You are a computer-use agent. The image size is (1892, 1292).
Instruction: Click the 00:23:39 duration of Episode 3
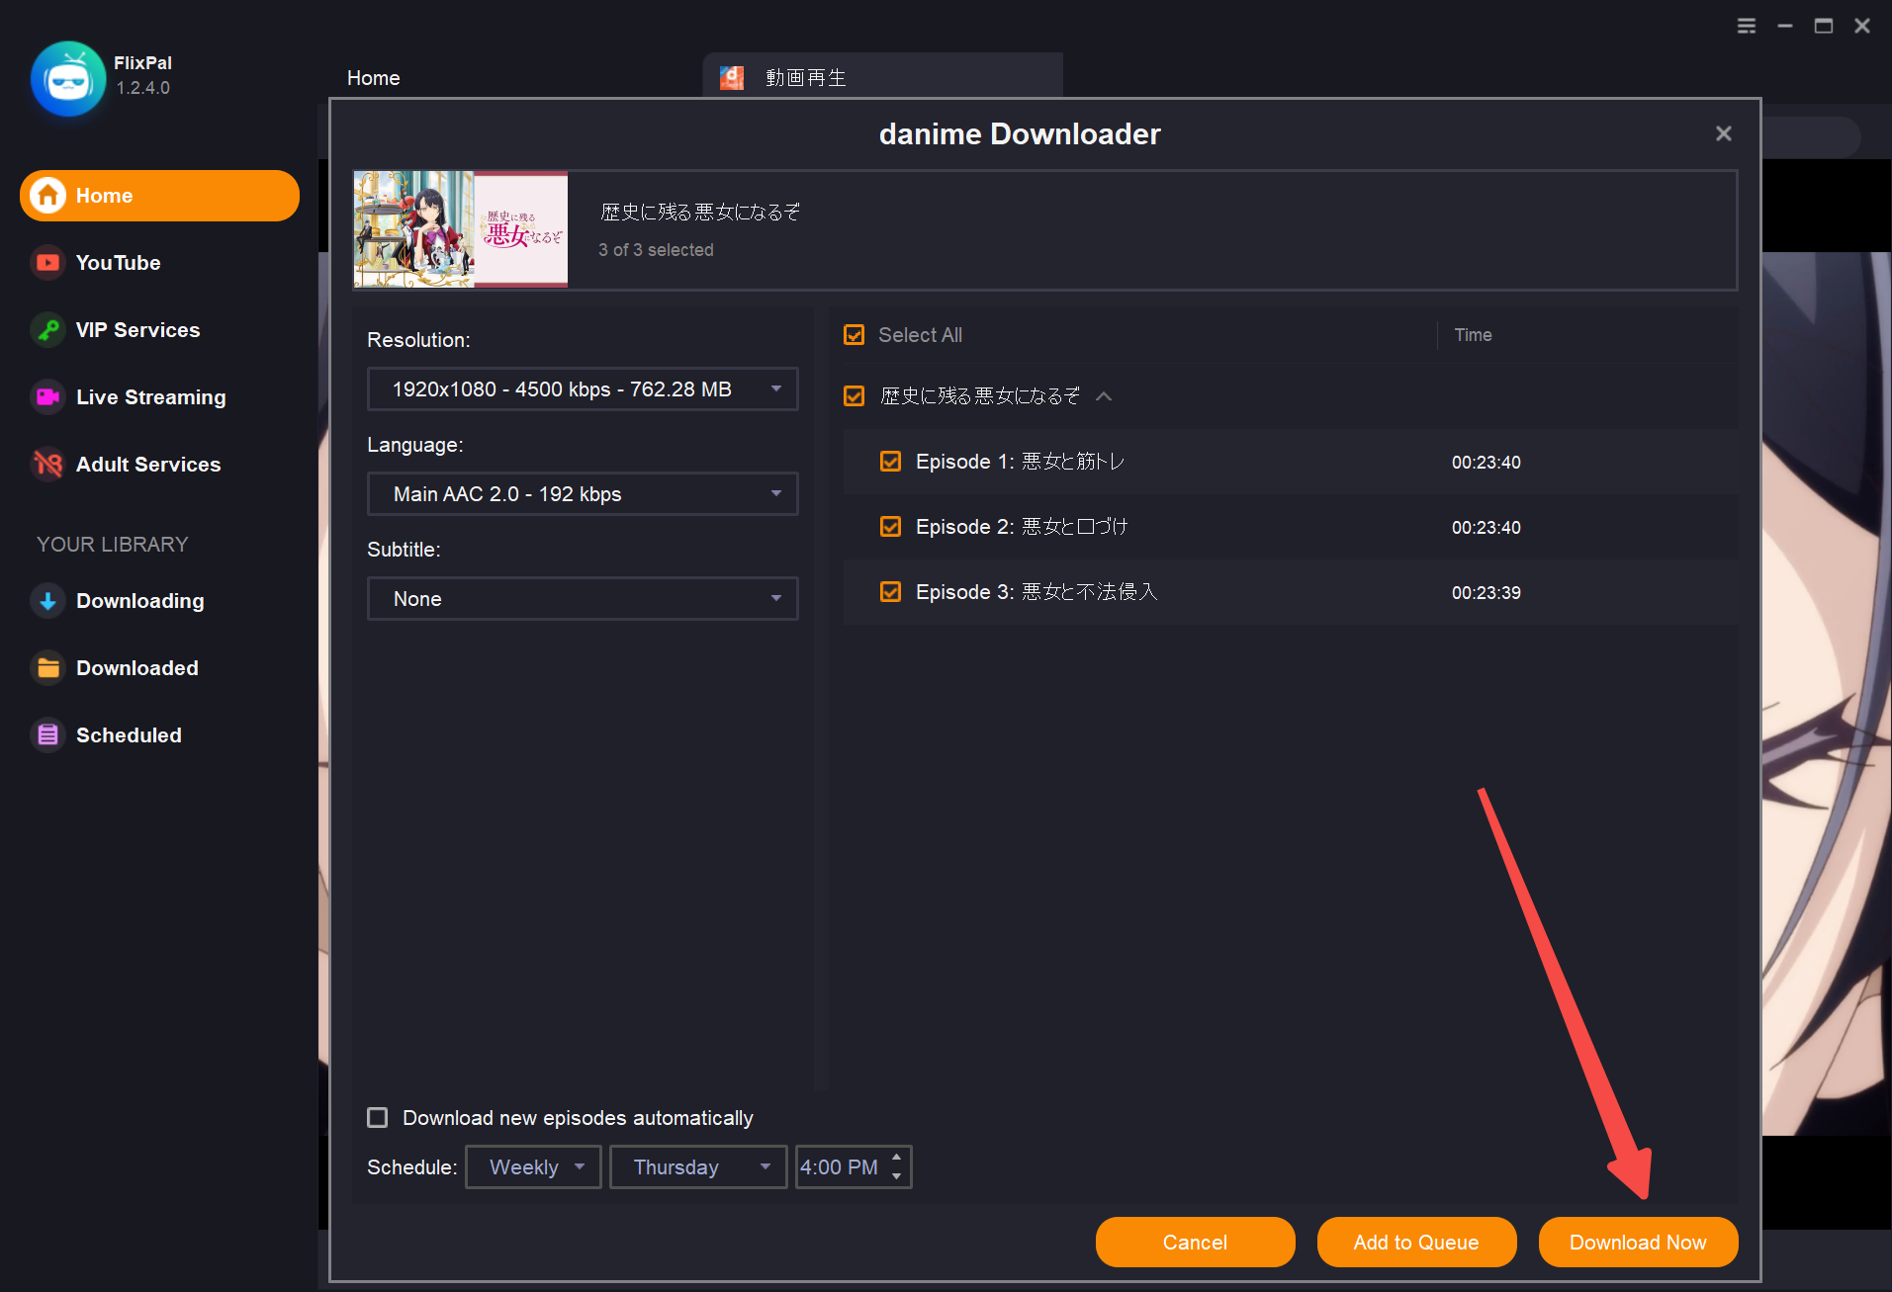1486,593
